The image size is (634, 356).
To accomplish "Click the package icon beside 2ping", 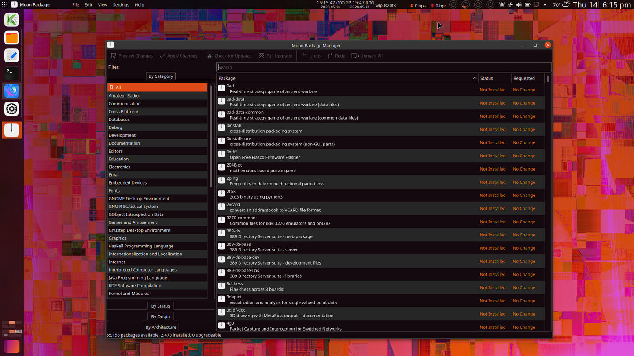I will (221, 181).
